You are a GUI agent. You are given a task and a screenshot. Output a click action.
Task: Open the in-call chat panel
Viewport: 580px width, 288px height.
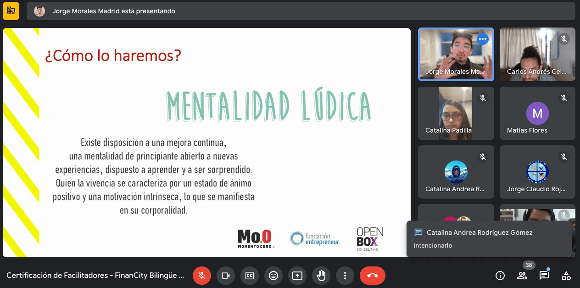coord(544,276)
